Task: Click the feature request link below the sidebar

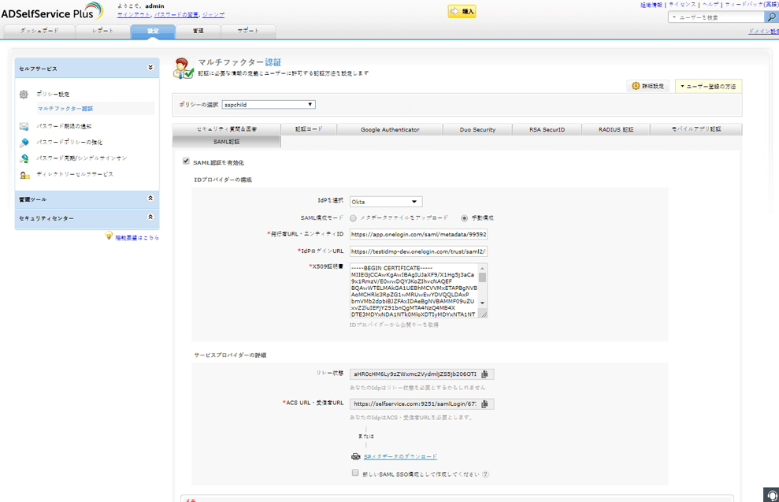Action: pyautogui.click(x=137, y=238)
